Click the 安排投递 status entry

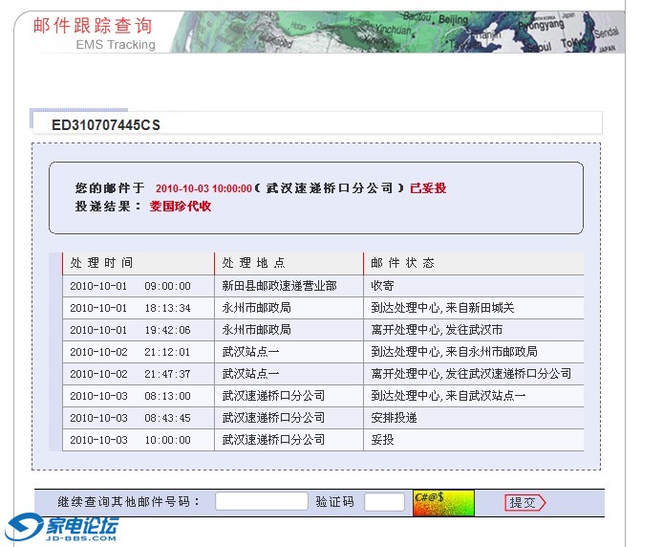pyautogui.click(x=394, y=418)
